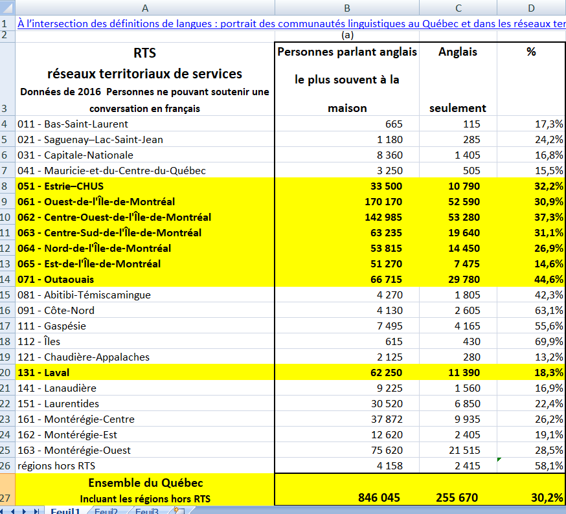Switch to the Feuil2 sheet tab
566x514 pixels.
point(106,511)
